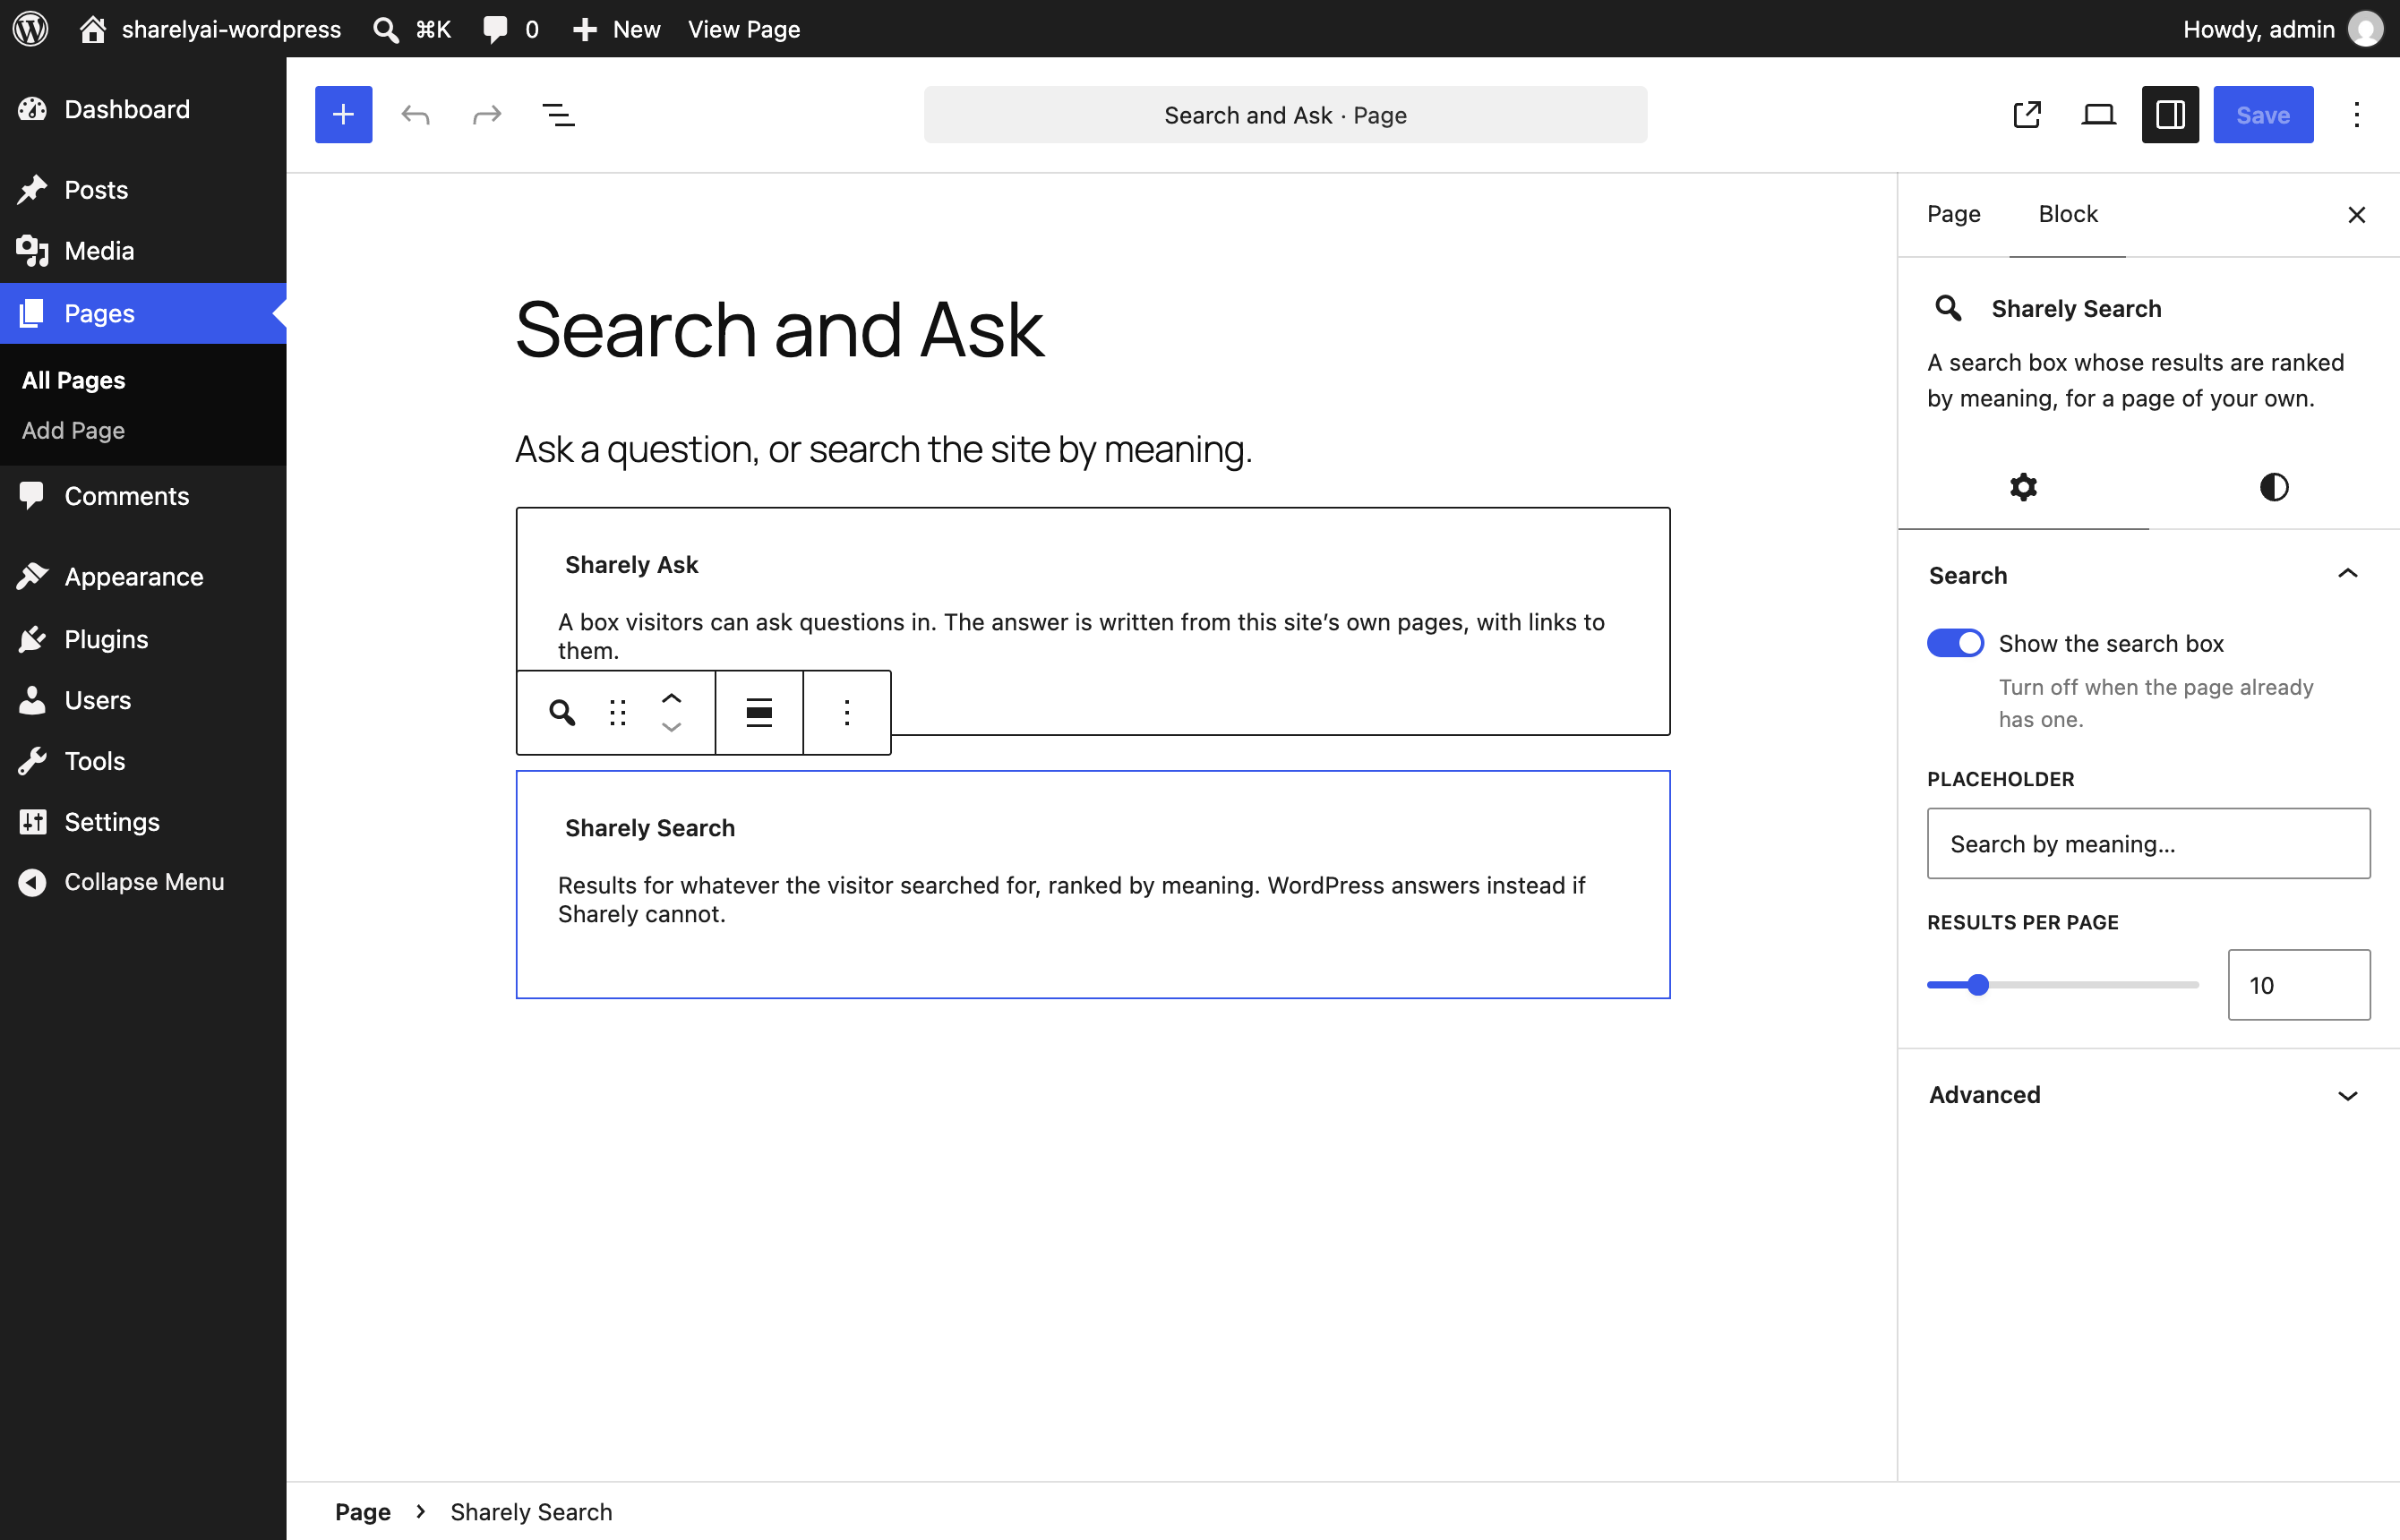
Task: Open the Plugins admin menu
Action: pyautogui.click(x=143, y=639)
